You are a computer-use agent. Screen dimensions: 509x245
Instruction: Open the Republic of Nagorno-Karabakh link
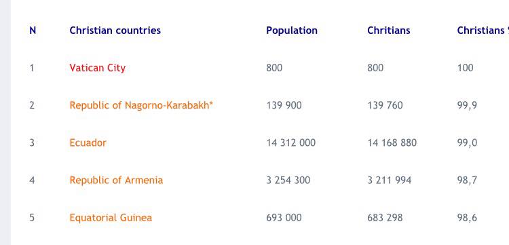coord(141,105)
